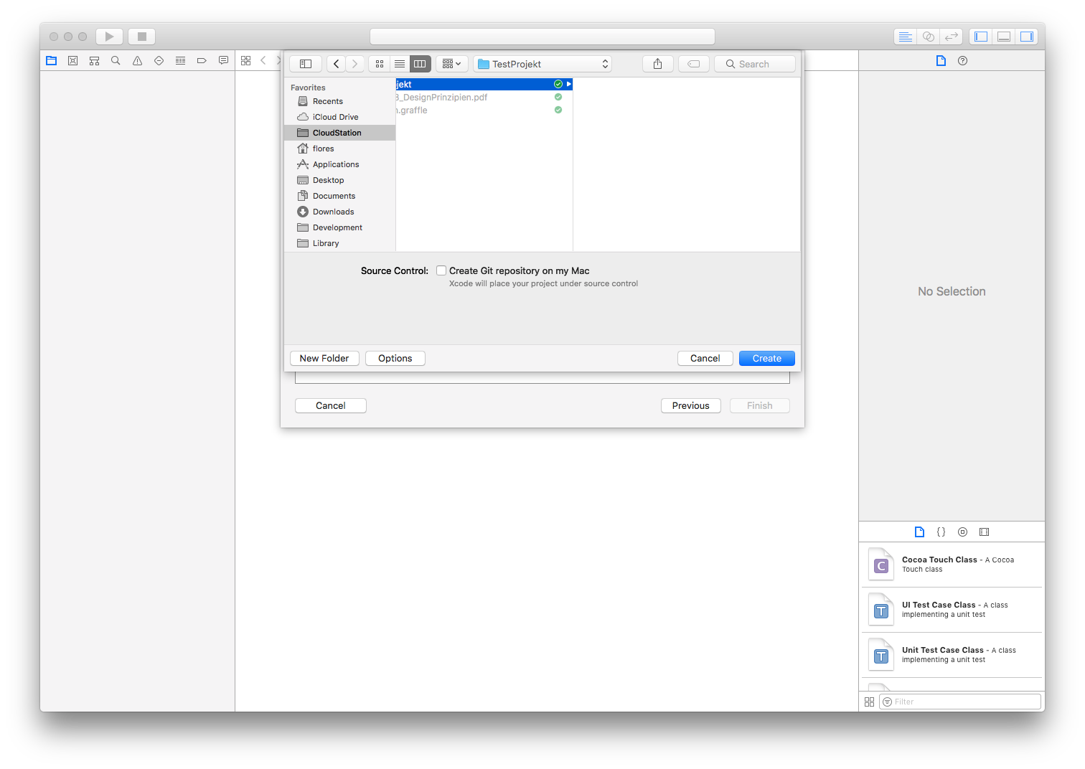Toggle the dialog sidebar visibility

click(305, 63)
